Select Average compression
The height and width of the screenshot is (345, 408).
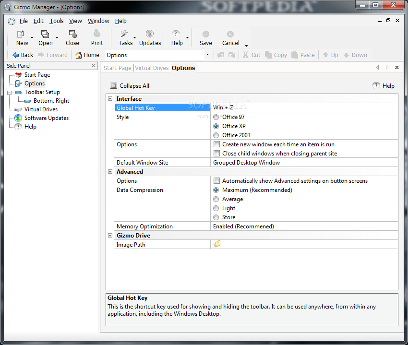[216, 199]
